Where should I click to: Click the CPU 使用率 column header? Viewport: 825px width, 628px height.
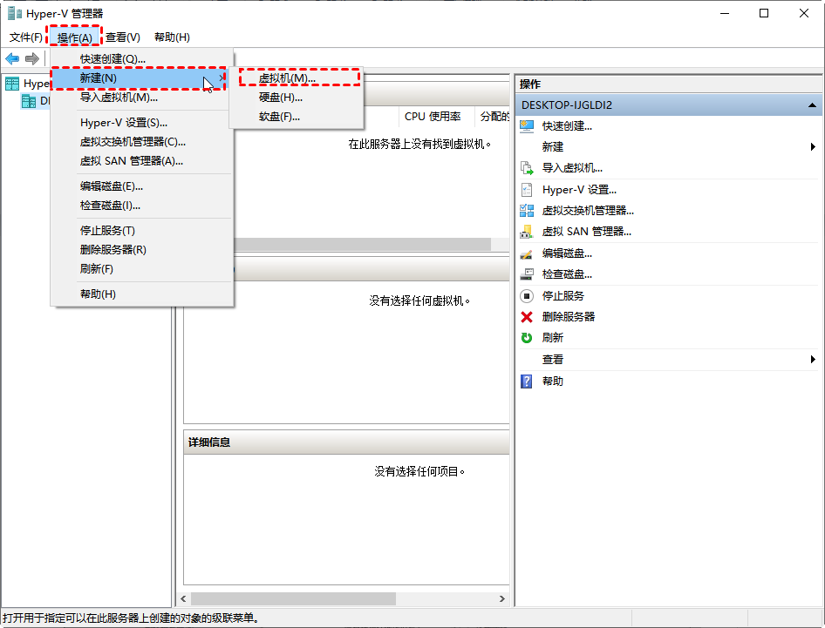[x=433, y=117]
